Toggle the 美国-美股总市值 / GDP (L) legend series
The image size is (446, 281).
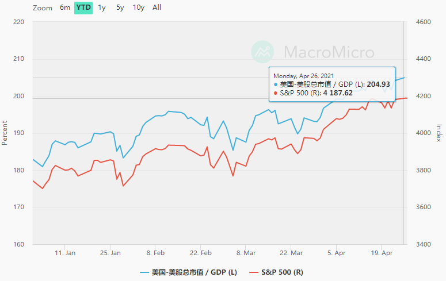click(194, 272)
